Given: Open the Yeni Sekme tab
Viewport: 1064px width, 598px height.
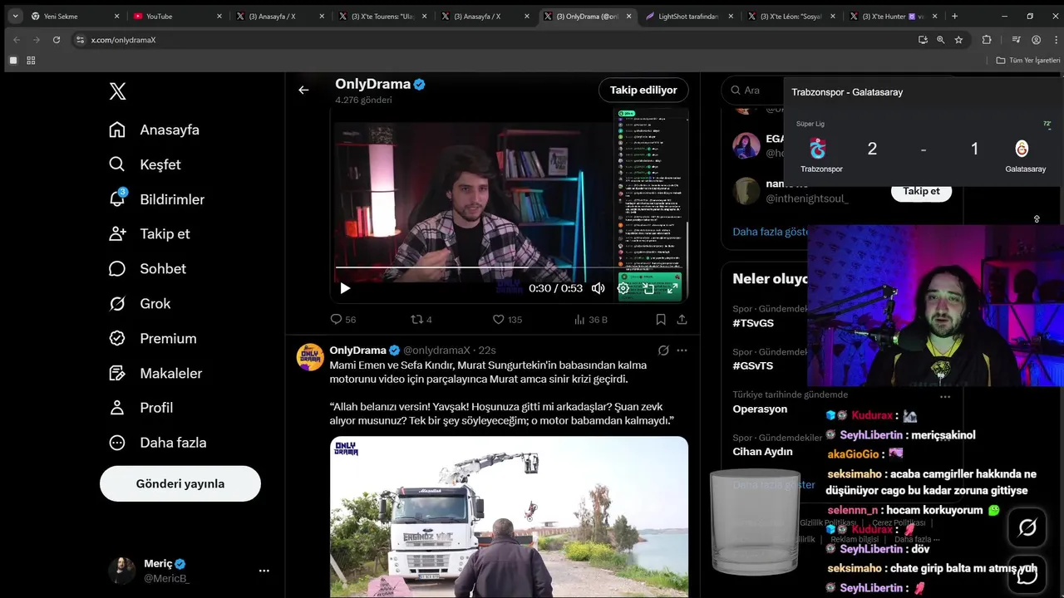Looking at the screenshot, I should 74,16.
